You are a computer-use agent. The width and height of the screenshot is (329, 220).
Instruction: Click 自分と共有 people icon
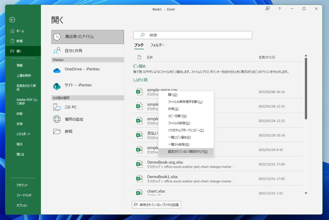[57, 51]
